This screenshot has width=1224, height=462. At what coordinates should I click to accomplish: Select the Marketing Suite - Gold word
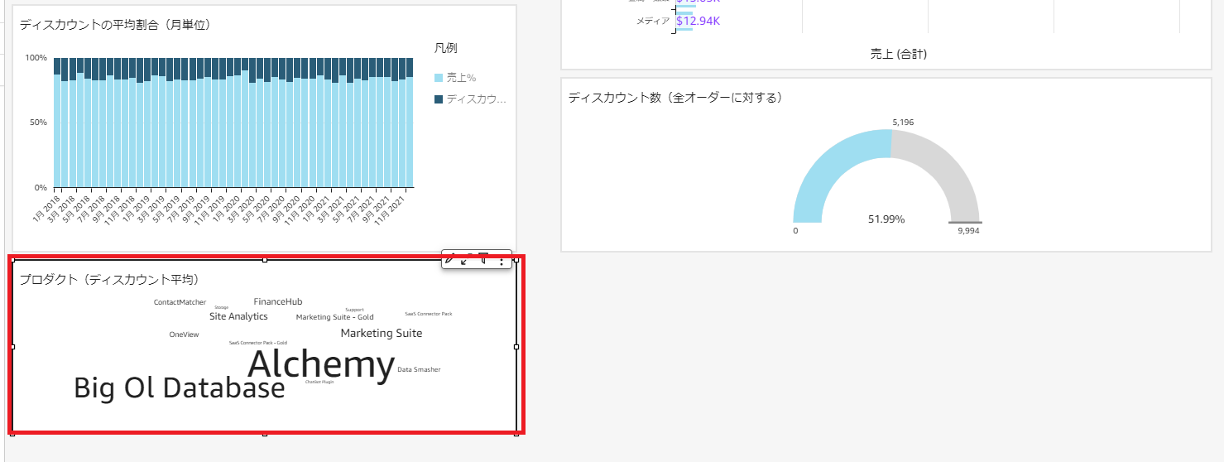(335, 317)
